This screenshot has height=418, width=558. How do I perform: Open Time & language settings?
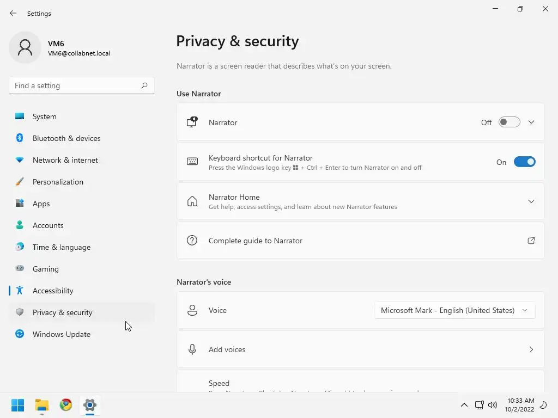(62, 247)
